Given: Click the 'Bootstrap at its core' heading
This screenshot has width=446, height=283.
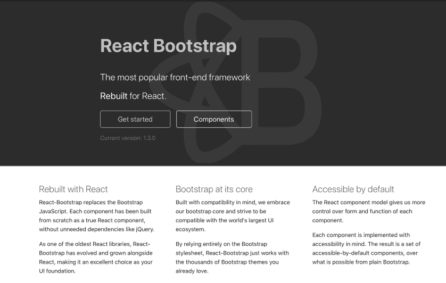Looking at the screenshot, I should pos(214,189).
